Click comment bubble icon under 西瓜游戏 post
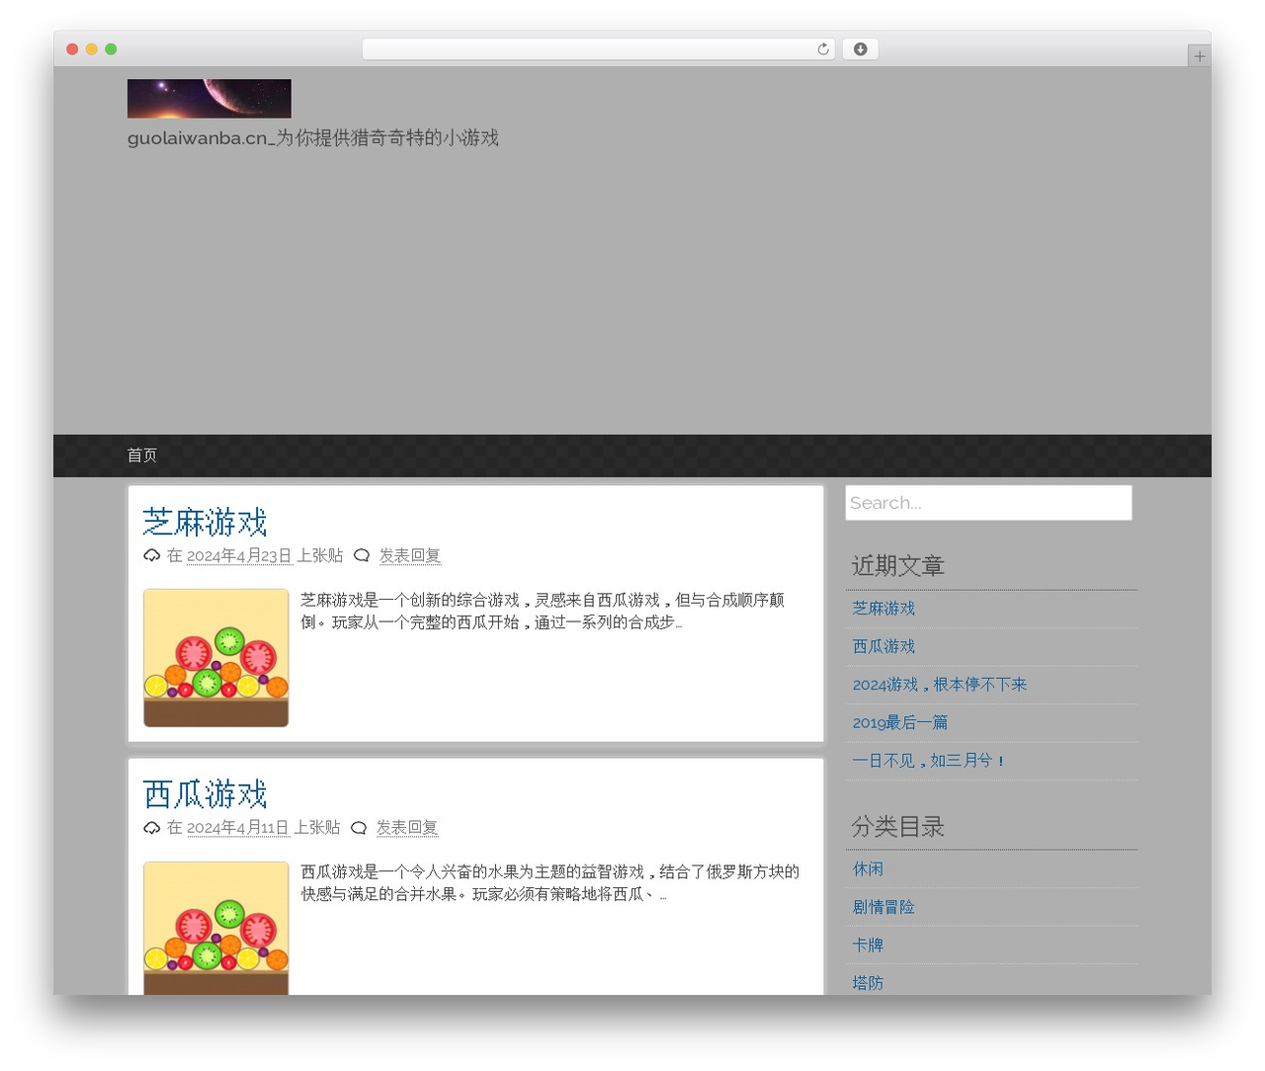 click(359, 827)
